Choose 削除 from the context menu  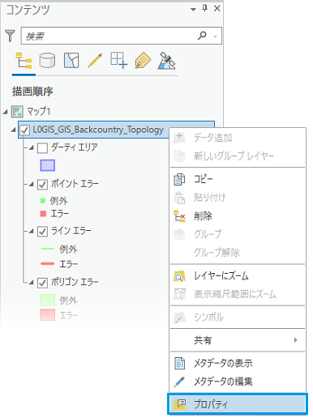point(238,215)
